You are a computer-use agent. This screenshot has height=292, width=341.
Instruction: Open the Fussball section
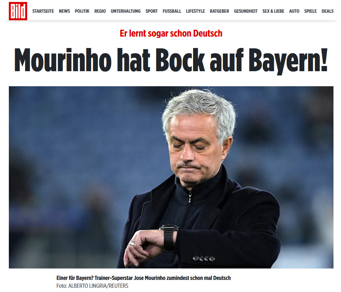172,11
